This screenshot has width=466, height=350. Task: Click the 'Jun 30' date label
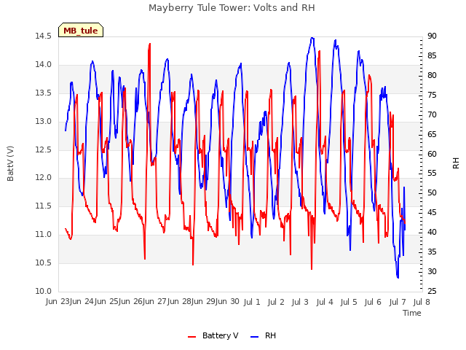tap(228, 301)
